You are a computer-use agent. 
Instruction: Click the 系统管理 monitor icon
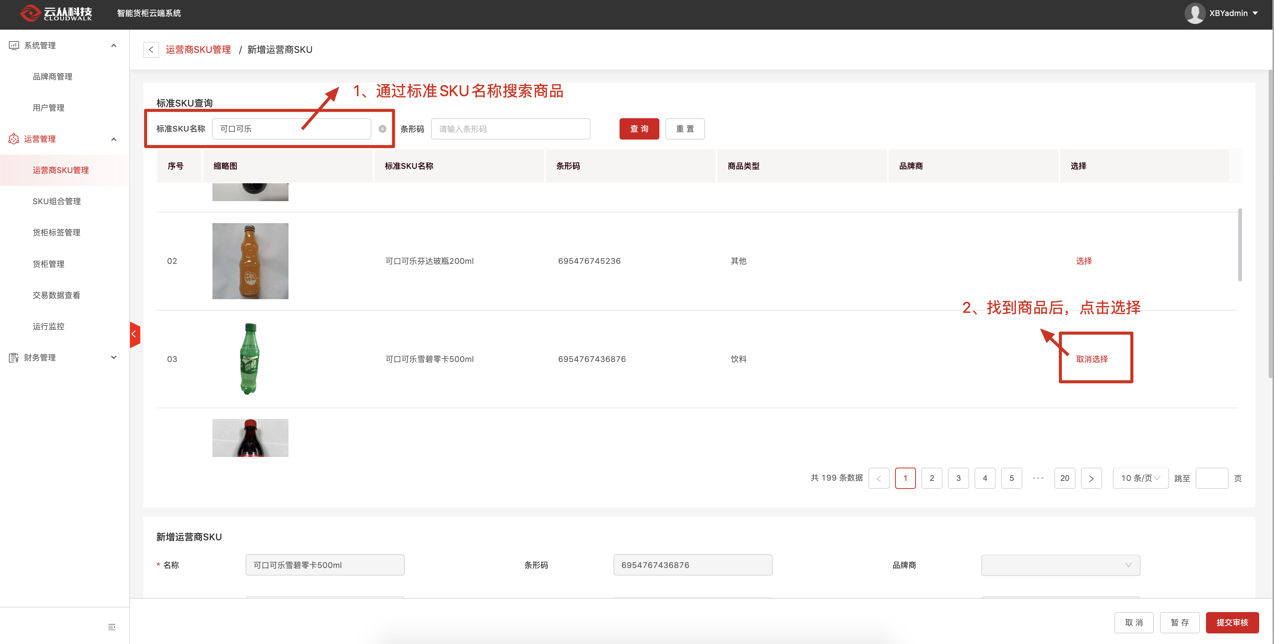[x=14, y=46]
